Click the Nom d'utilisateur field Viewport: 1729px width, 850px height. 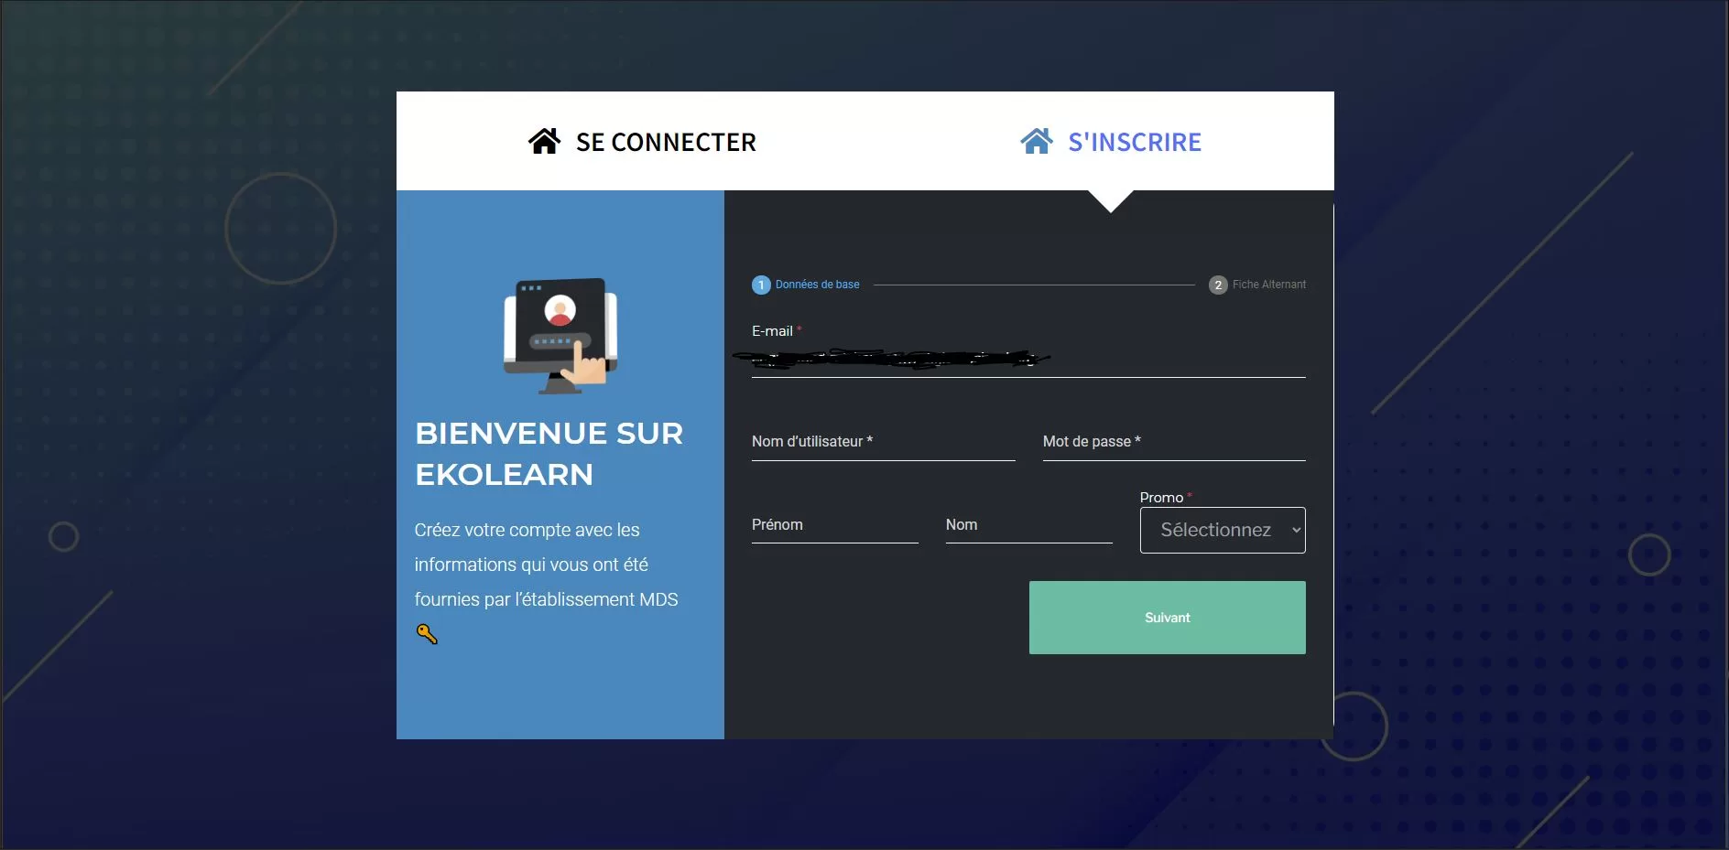tap(884, 442)
